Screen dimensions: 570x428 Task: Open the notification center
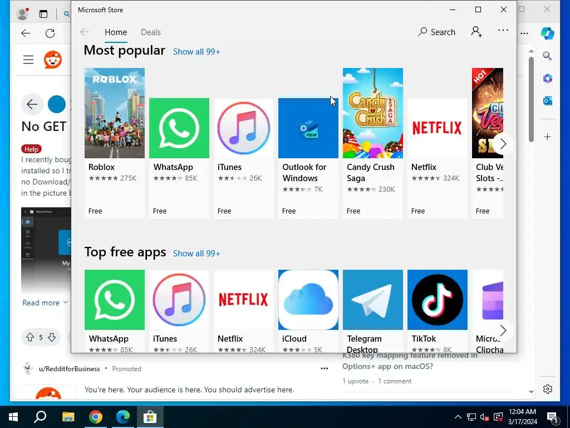click(552, 417)
